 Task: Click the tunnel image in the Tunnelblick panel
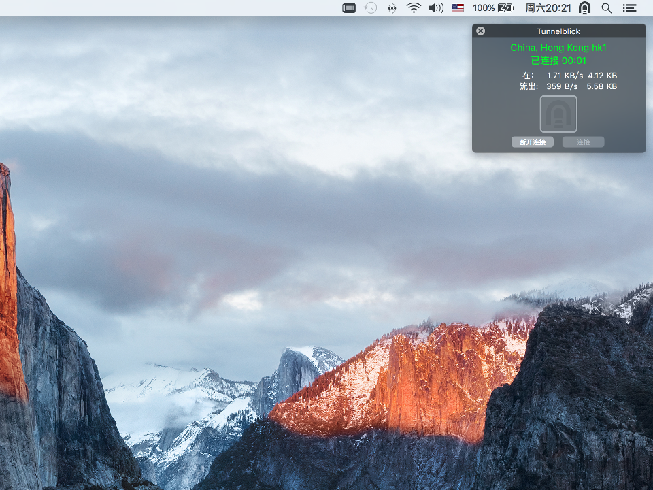(x=558, y=114)
